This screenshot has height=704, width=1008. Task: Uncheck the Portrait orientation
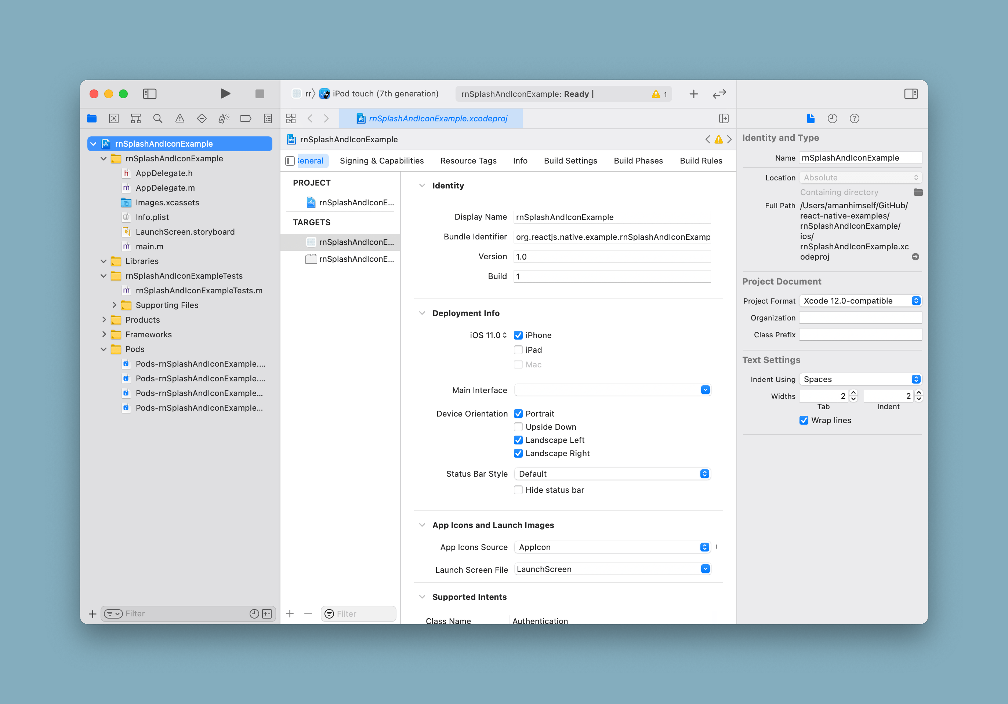coord(518,414)
